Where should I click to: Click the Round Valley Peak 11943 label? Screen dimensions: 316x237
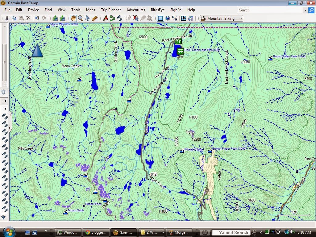tap(289, 56)
